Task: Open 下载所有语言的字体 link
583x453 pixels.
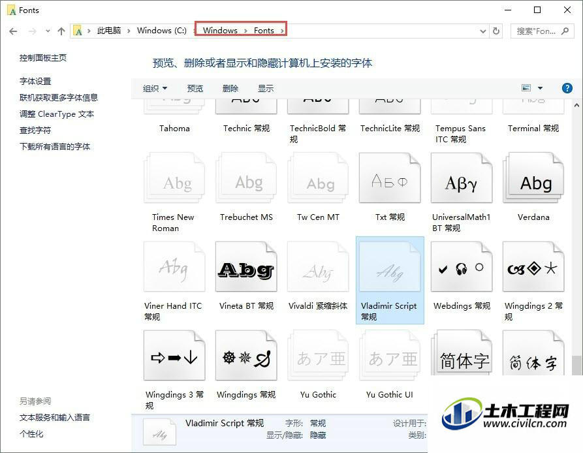Action: point(55,146)
